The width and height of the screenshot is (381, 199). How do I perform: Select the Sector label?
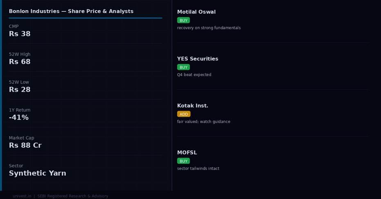(x=16, y=166)
